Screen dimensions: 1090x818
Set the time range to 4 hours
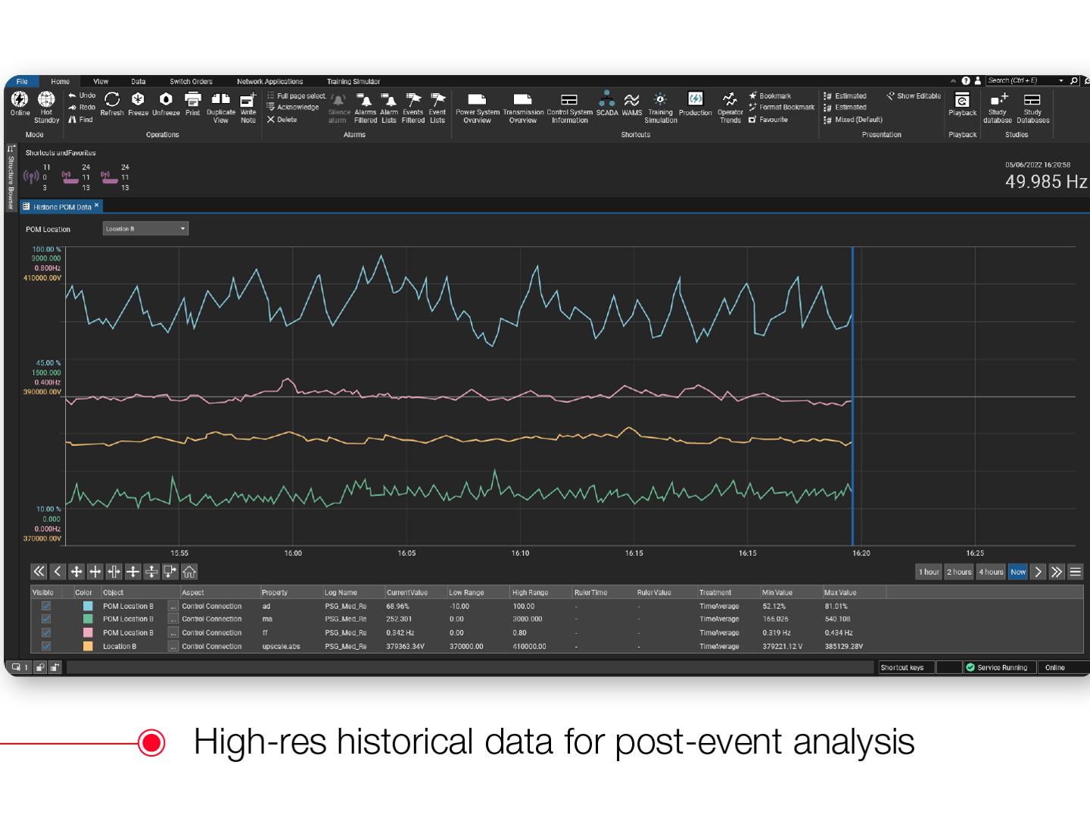[991, 572]
